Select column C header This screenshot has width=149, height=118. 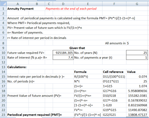point(49,4)
